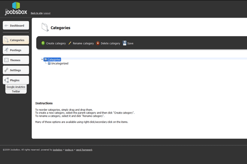Click the Categories page header folder icon
247x164 pixels.
pyautogui.click(x=45, y=27)
